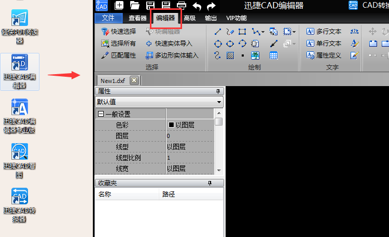
Task: Select the Rectangle drawing tool
Action: coord(242,32)
